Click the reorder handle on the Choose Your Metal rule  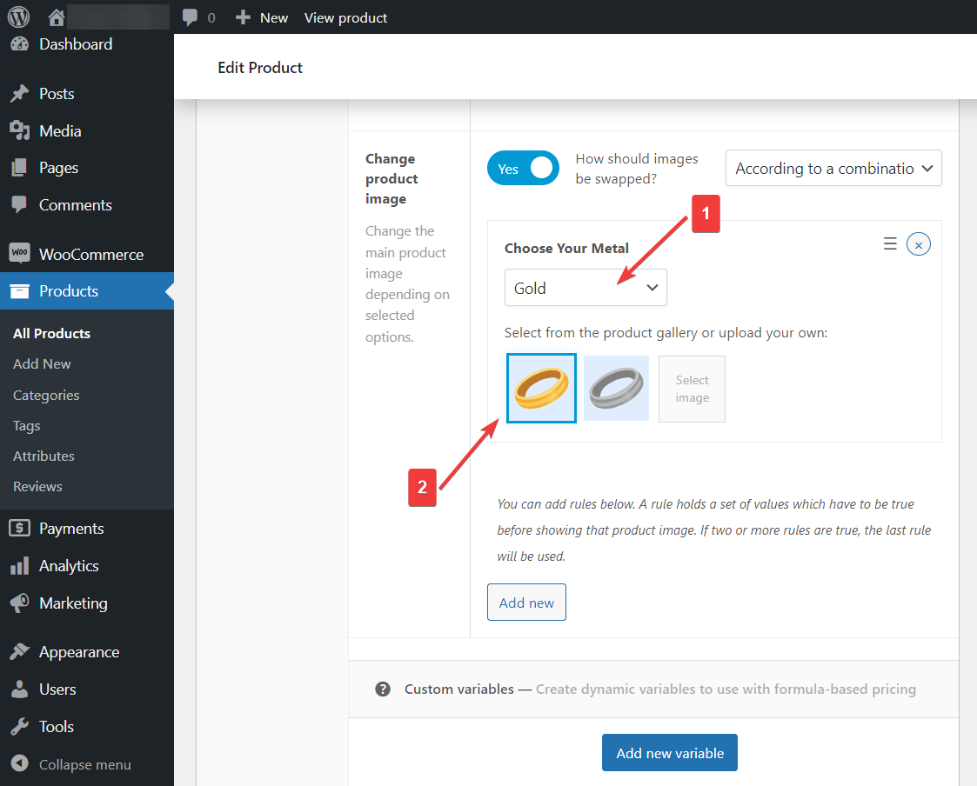(890, 243)
